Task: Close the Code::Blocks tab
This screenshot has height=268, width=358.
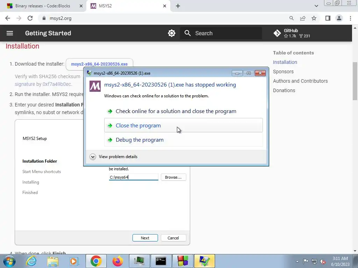Action: pos(81,6)
